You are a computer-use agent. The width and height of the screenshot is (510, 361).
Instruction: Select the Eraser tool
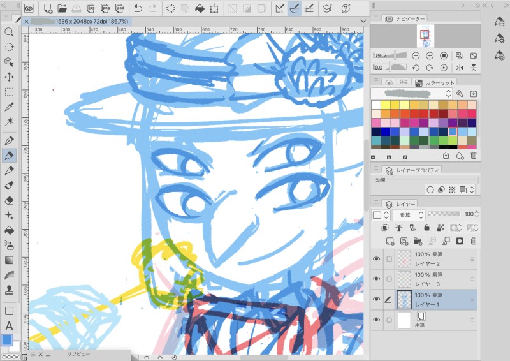click(9, 200)
